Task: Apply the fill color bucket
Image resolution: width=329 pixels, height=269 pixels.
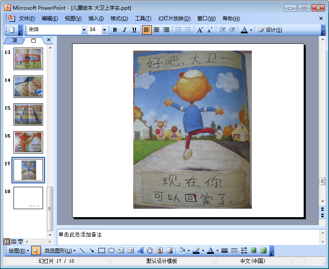Action: coord(182,250)
